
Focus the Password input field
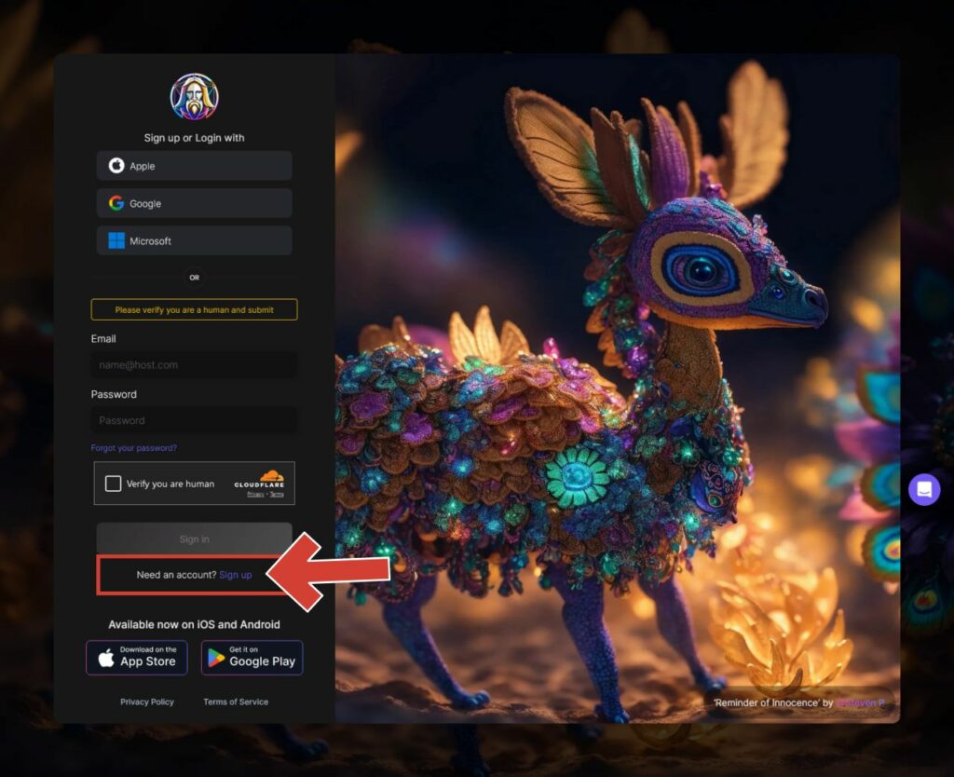(194, 420)
